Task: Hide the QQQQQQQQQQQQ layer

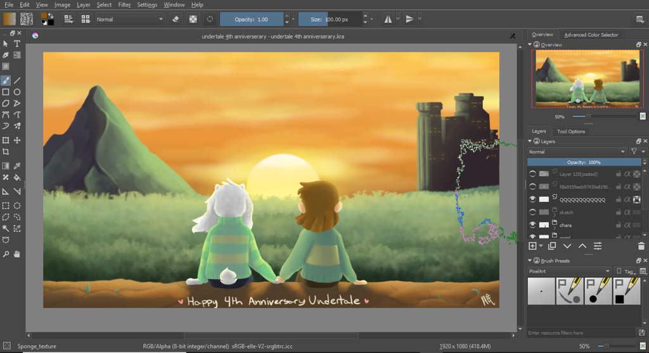Action: click(532, 199)
